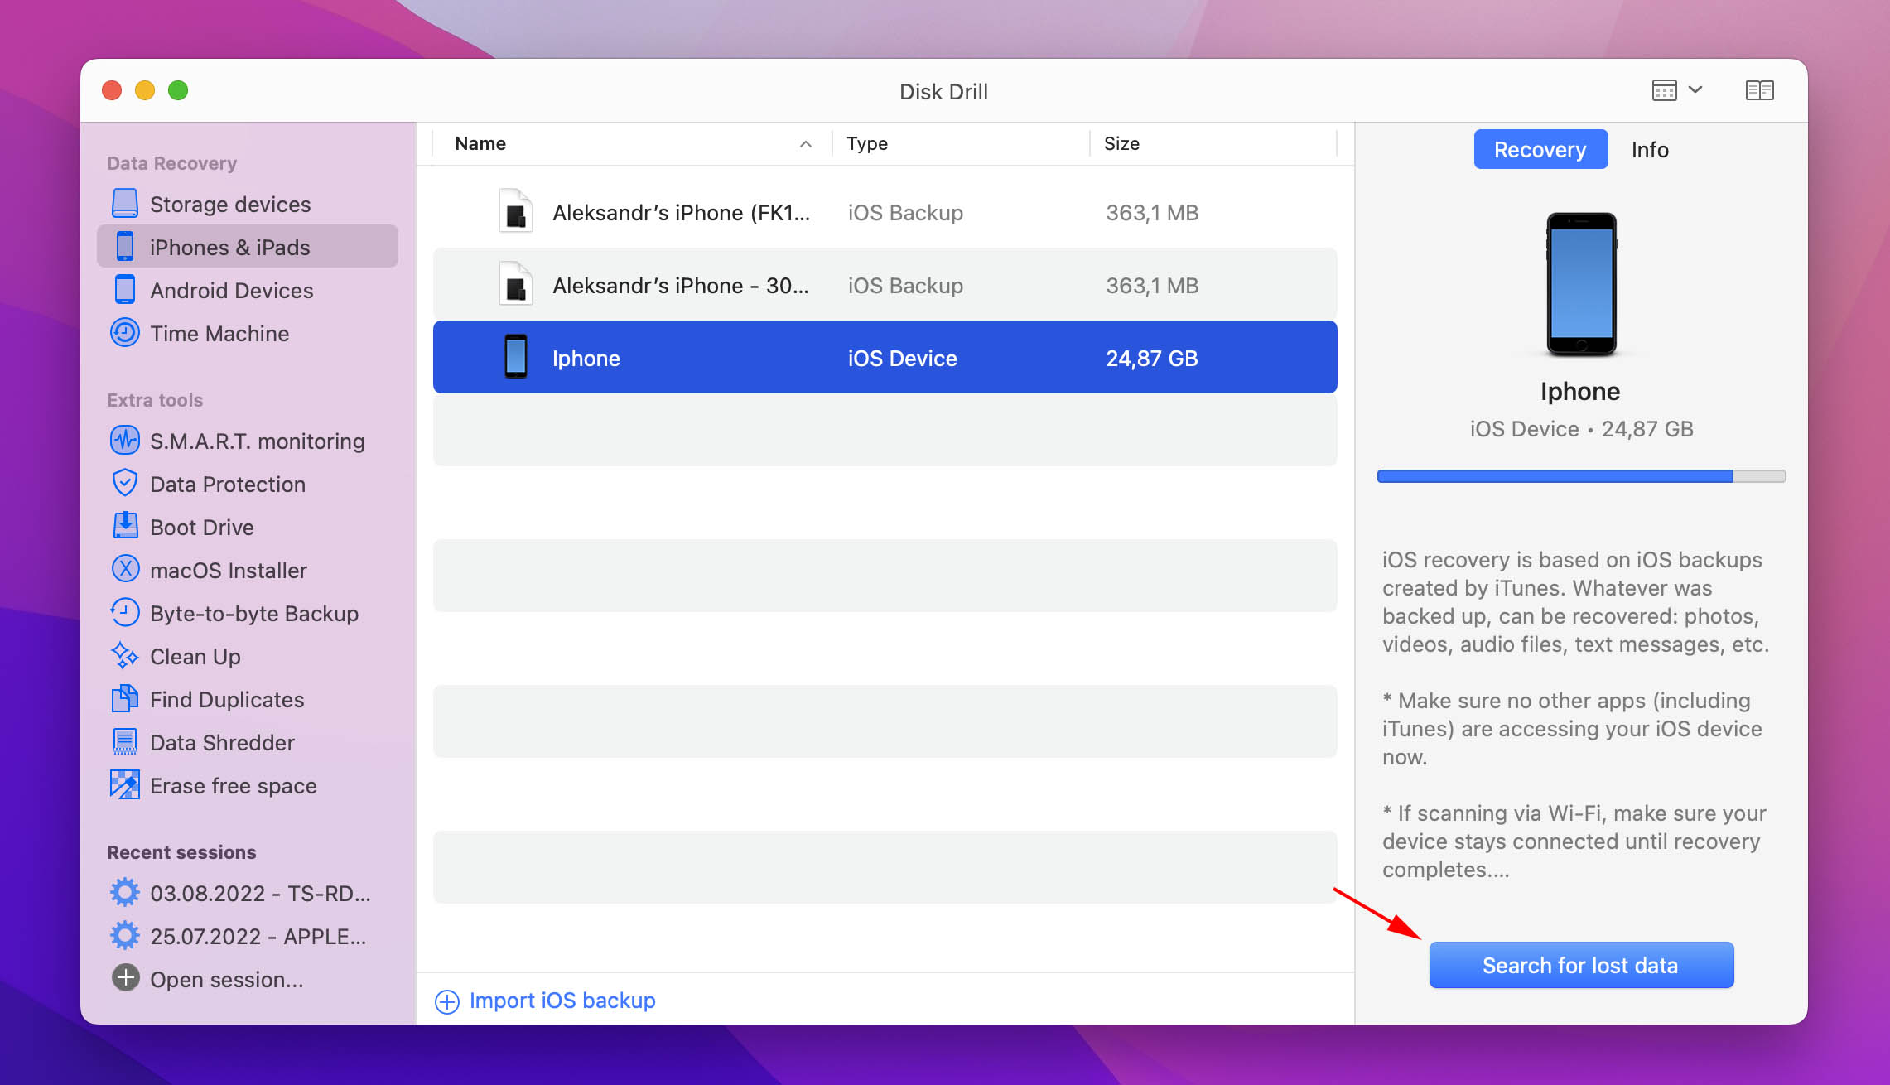The height and width of the screenshot is (1085, 1890).
Task: Select the Iphone iOS Device row
Action: (x=885, y=357)
